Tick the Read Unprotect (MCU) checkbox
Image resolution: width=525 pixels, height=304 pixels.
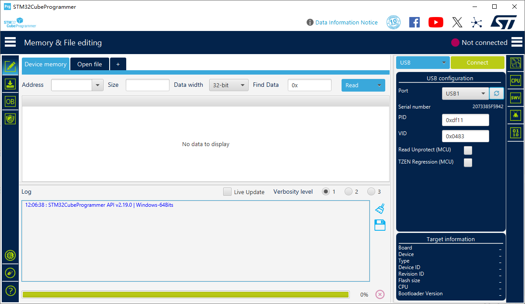pyautogui.click(x=468, y=150)
